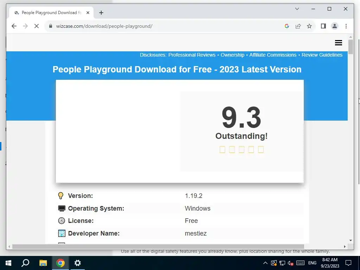Click the scroll down arrow

(x=351, y=240)
